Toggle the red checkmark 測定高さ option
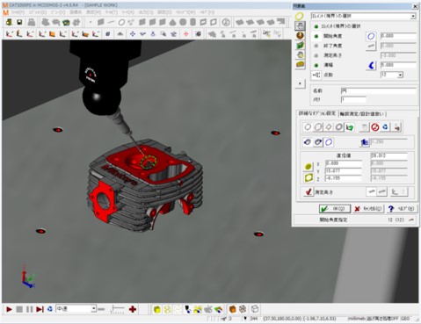 pyautogui.click(x=308, y=192)
